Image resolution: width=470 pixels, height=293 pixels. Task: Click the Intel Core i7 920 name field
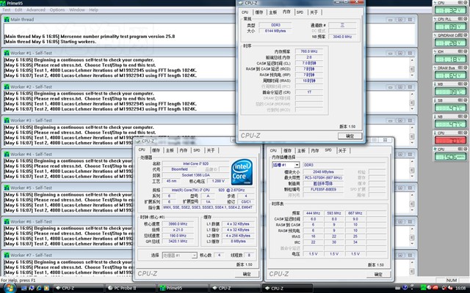coord(196,163)
